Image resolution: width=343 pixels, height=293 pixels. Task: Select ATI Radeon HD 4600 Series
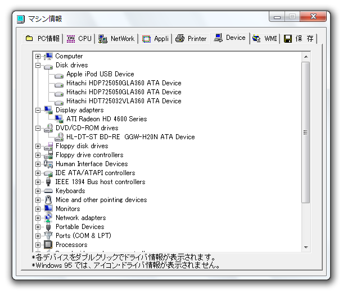pos(106,119)
